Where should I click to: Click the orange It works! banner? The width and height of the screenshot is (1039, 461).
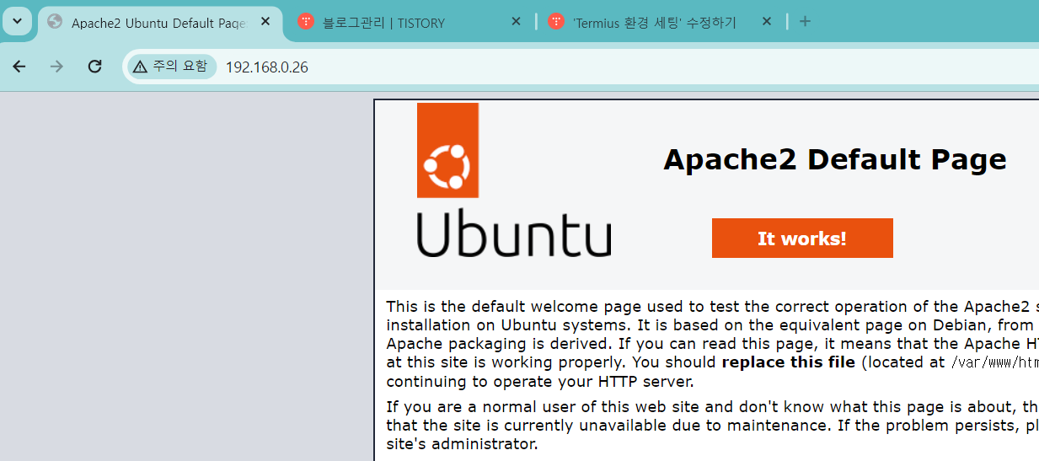pyautogui.click(x=802, y=239)
